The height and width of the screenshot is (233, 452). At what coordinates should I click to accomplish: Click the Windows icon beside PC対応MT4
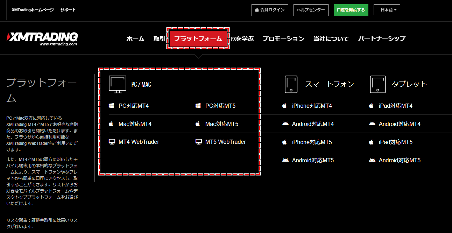[x=111, y=106]
